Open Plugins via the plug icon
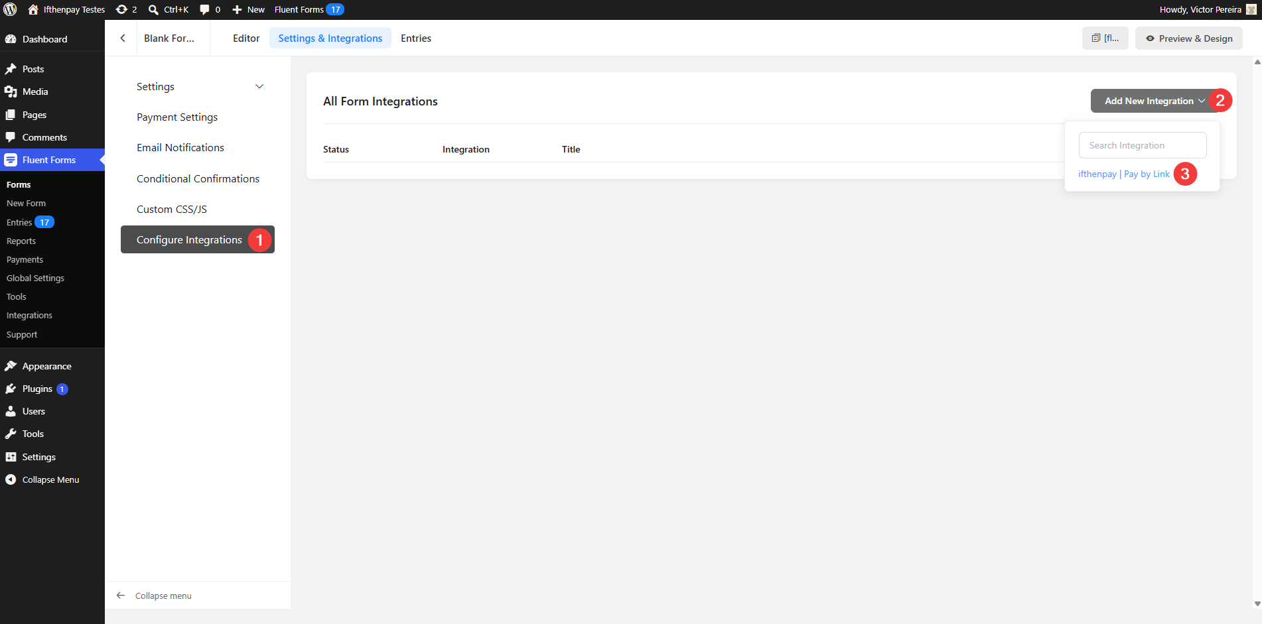Screen dimensions: 1262x624 [11, 389]
